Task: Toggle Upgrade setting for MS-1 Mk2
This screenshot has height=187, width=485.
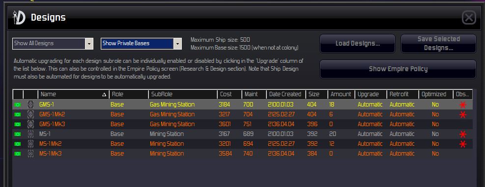Action: (x=370, y=144)
